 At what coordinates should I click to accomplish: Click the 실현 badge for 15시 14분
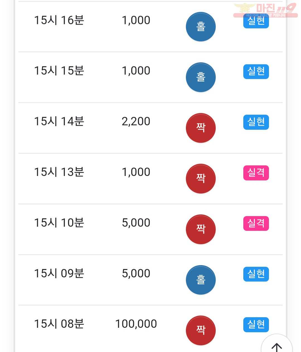pos(256,122)
